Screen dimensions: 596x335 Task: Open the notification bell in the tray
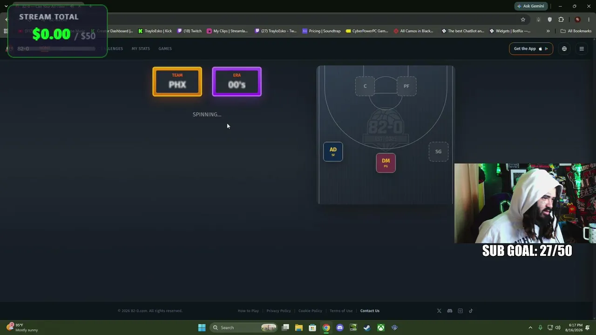pyautogui.click(x=588, y=328)
